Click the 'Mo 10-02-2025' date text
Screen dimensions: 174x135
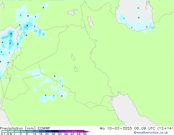(x=116, y=128)
